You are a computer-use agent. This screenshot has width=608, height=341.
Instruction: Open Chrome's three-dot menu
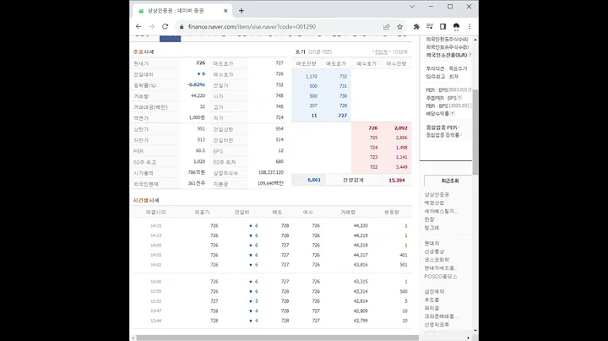point(470,26)
